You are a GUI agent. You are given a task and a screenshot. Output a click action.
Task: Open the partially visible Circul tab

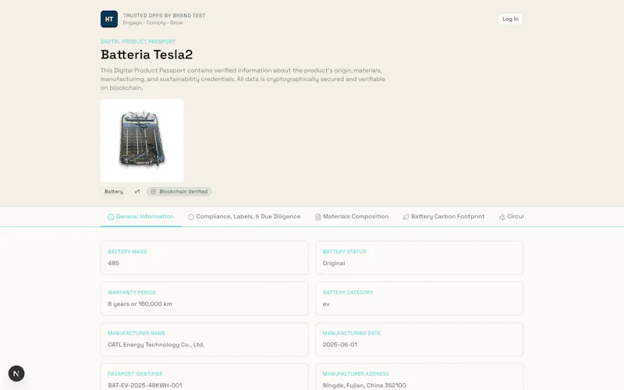[512, 217]
